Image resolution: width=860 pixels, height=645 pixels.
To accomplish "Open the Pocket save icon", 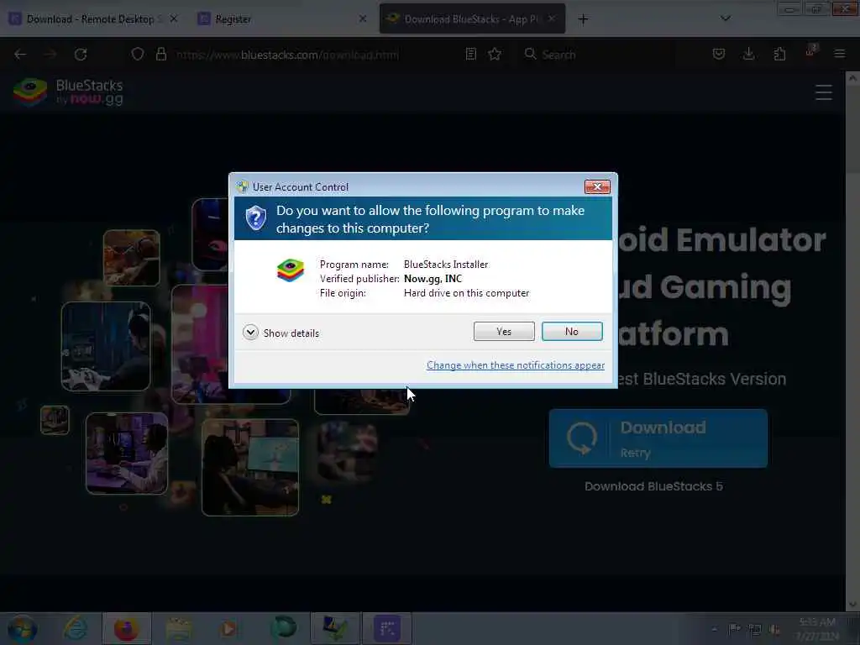I will pos(719,55).
